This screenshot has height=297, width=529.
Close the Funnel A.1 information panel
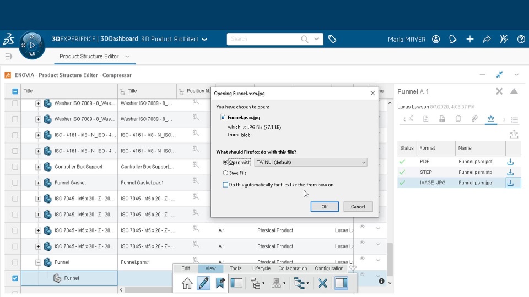(x=499, y=91)
